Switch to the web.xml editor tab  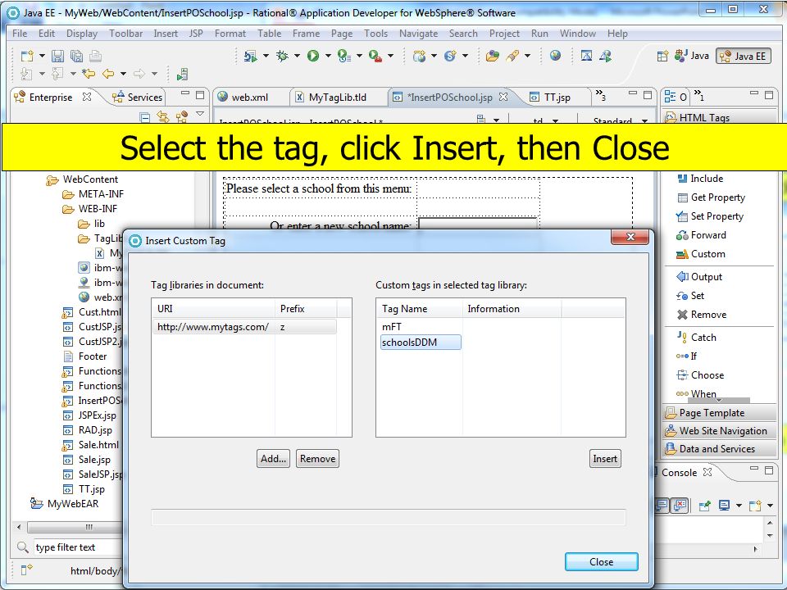coord(250,98)
